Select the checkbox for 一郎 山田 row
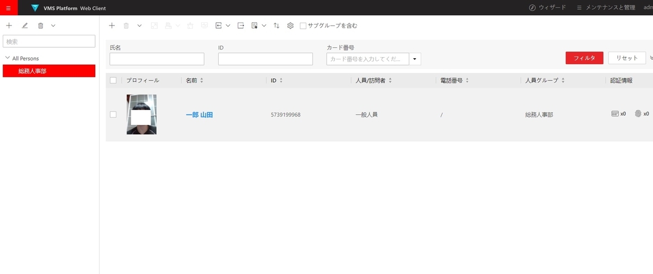Image resolution: width=653 pixels, height=274 pixels. point(113,115)
